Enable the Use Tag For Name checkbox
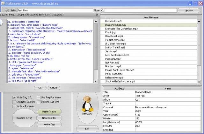The height and width of the screenshot is (134, 204). coord(39,97)
